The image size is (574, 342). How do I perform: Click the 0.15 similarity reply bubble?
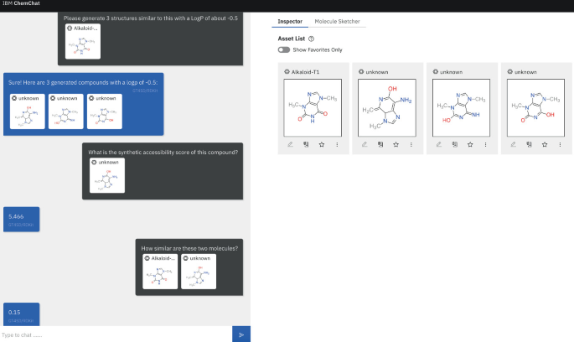[x=21, y=313]
